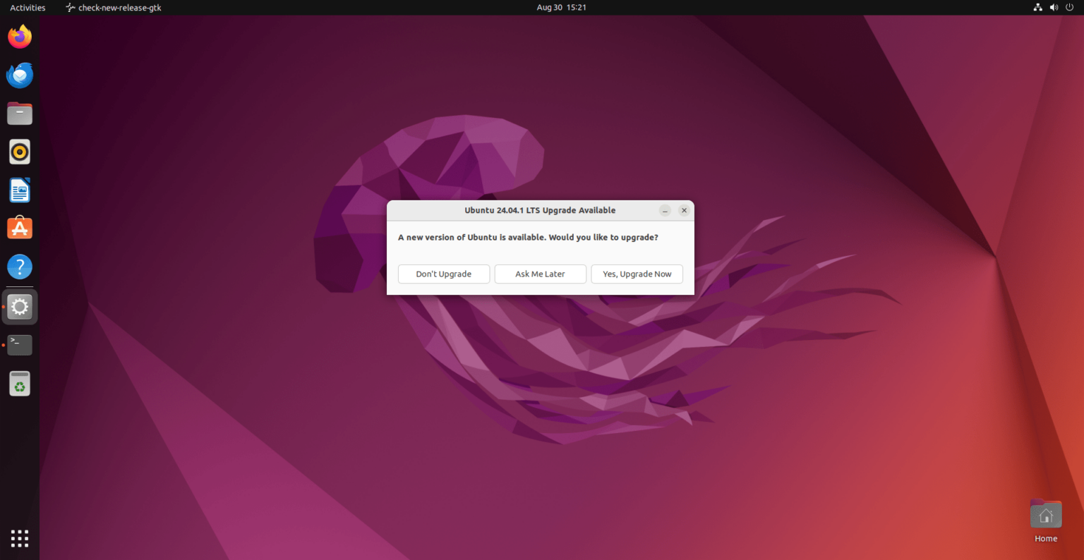1084x560 pixels.
Task: Open the Software Updater dock icon
Action: (x=19, y=383)
